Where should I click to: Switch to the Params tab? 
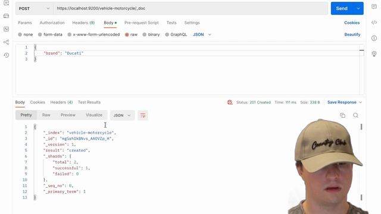25,23
